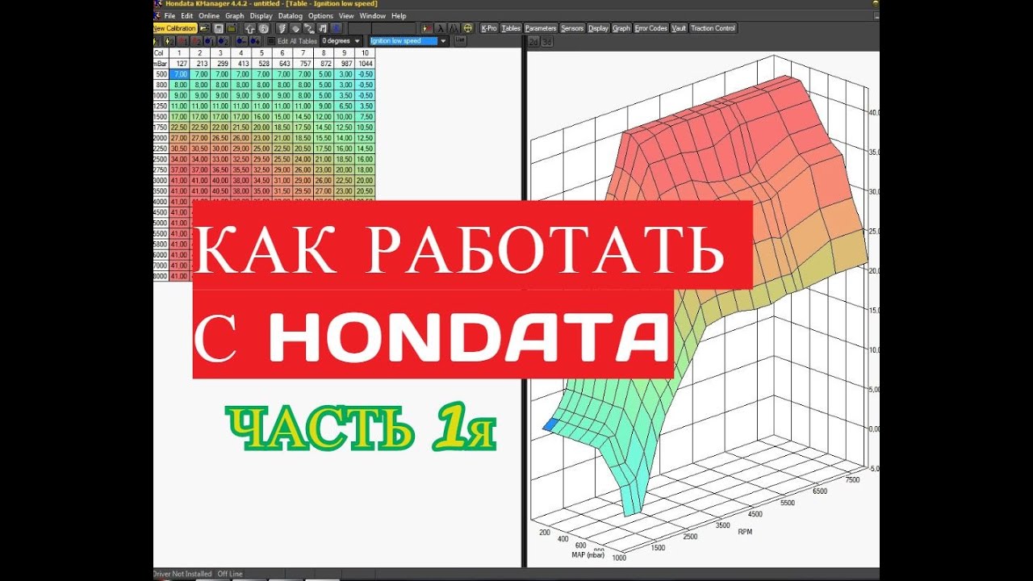Open the Datalog menu
Screen dimensions: 1033x581
[291, 15]
